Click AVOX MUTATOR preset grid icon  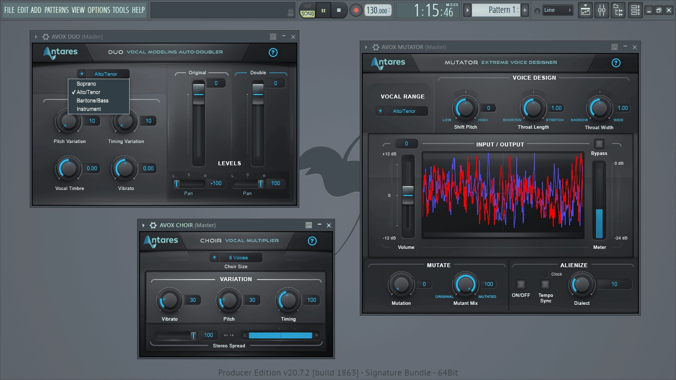point(615,47)
